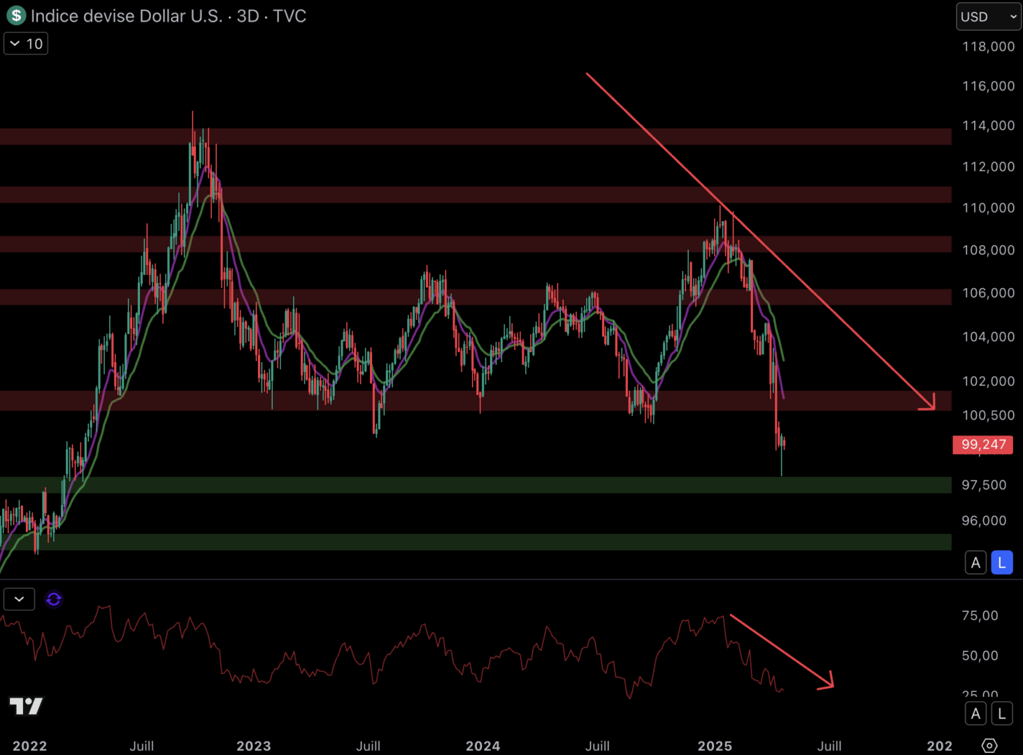
Task: Open chart settings hexagon icon
Action: tap(989, 745)
